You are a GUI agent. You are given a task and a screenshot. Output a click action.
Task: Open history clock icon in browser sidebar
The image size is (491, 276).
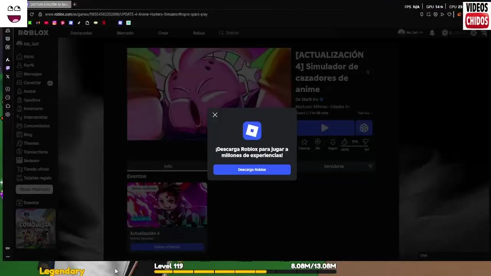click(8, 97)
